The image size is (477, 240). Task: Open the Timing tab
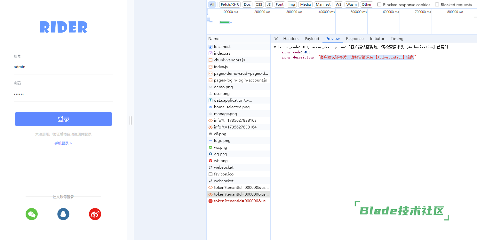point(397,39)
